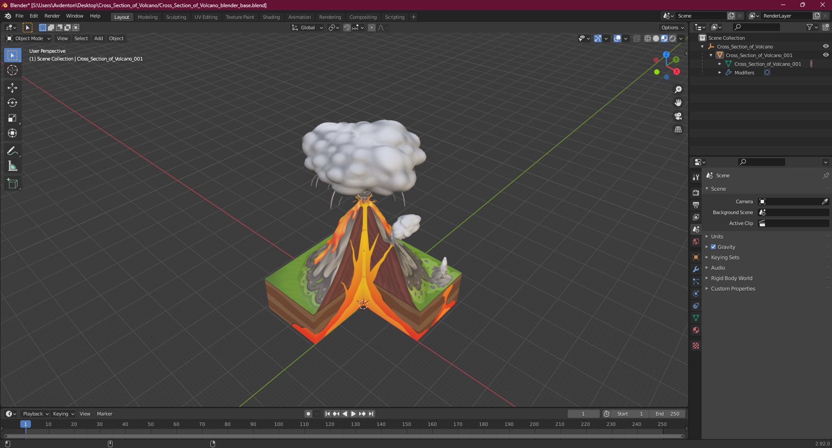Open the Playback dropdown in timeline

[x=35, y=414]
